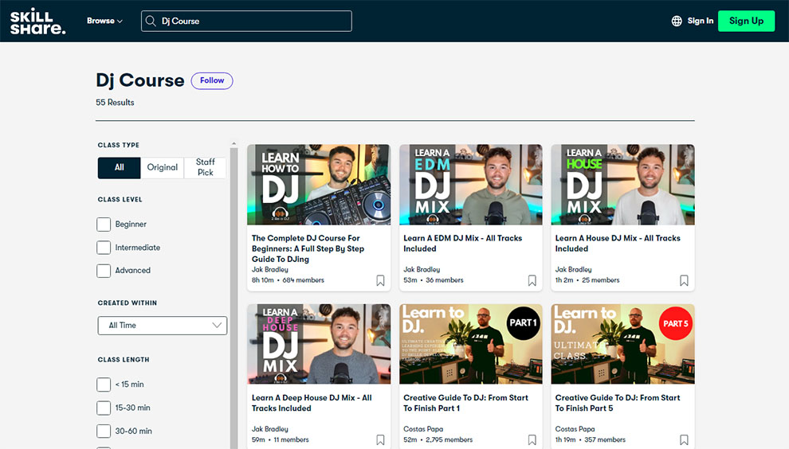This screenshot has width=789, height=449.
Task: Click Costas Papa under Part 1 class
Action: [x=423, y=429]
